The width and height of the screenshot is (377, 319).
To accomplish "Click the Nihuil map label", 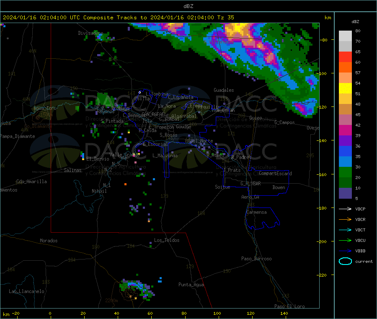I will pyautogui.click(x=99, y=191).
